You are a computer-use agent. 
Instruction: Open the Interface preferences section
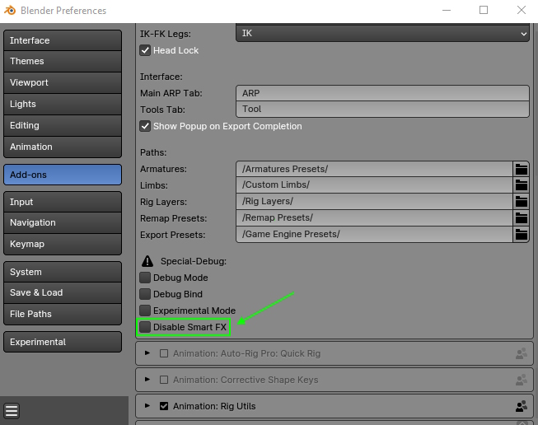[x=63, y=40]
